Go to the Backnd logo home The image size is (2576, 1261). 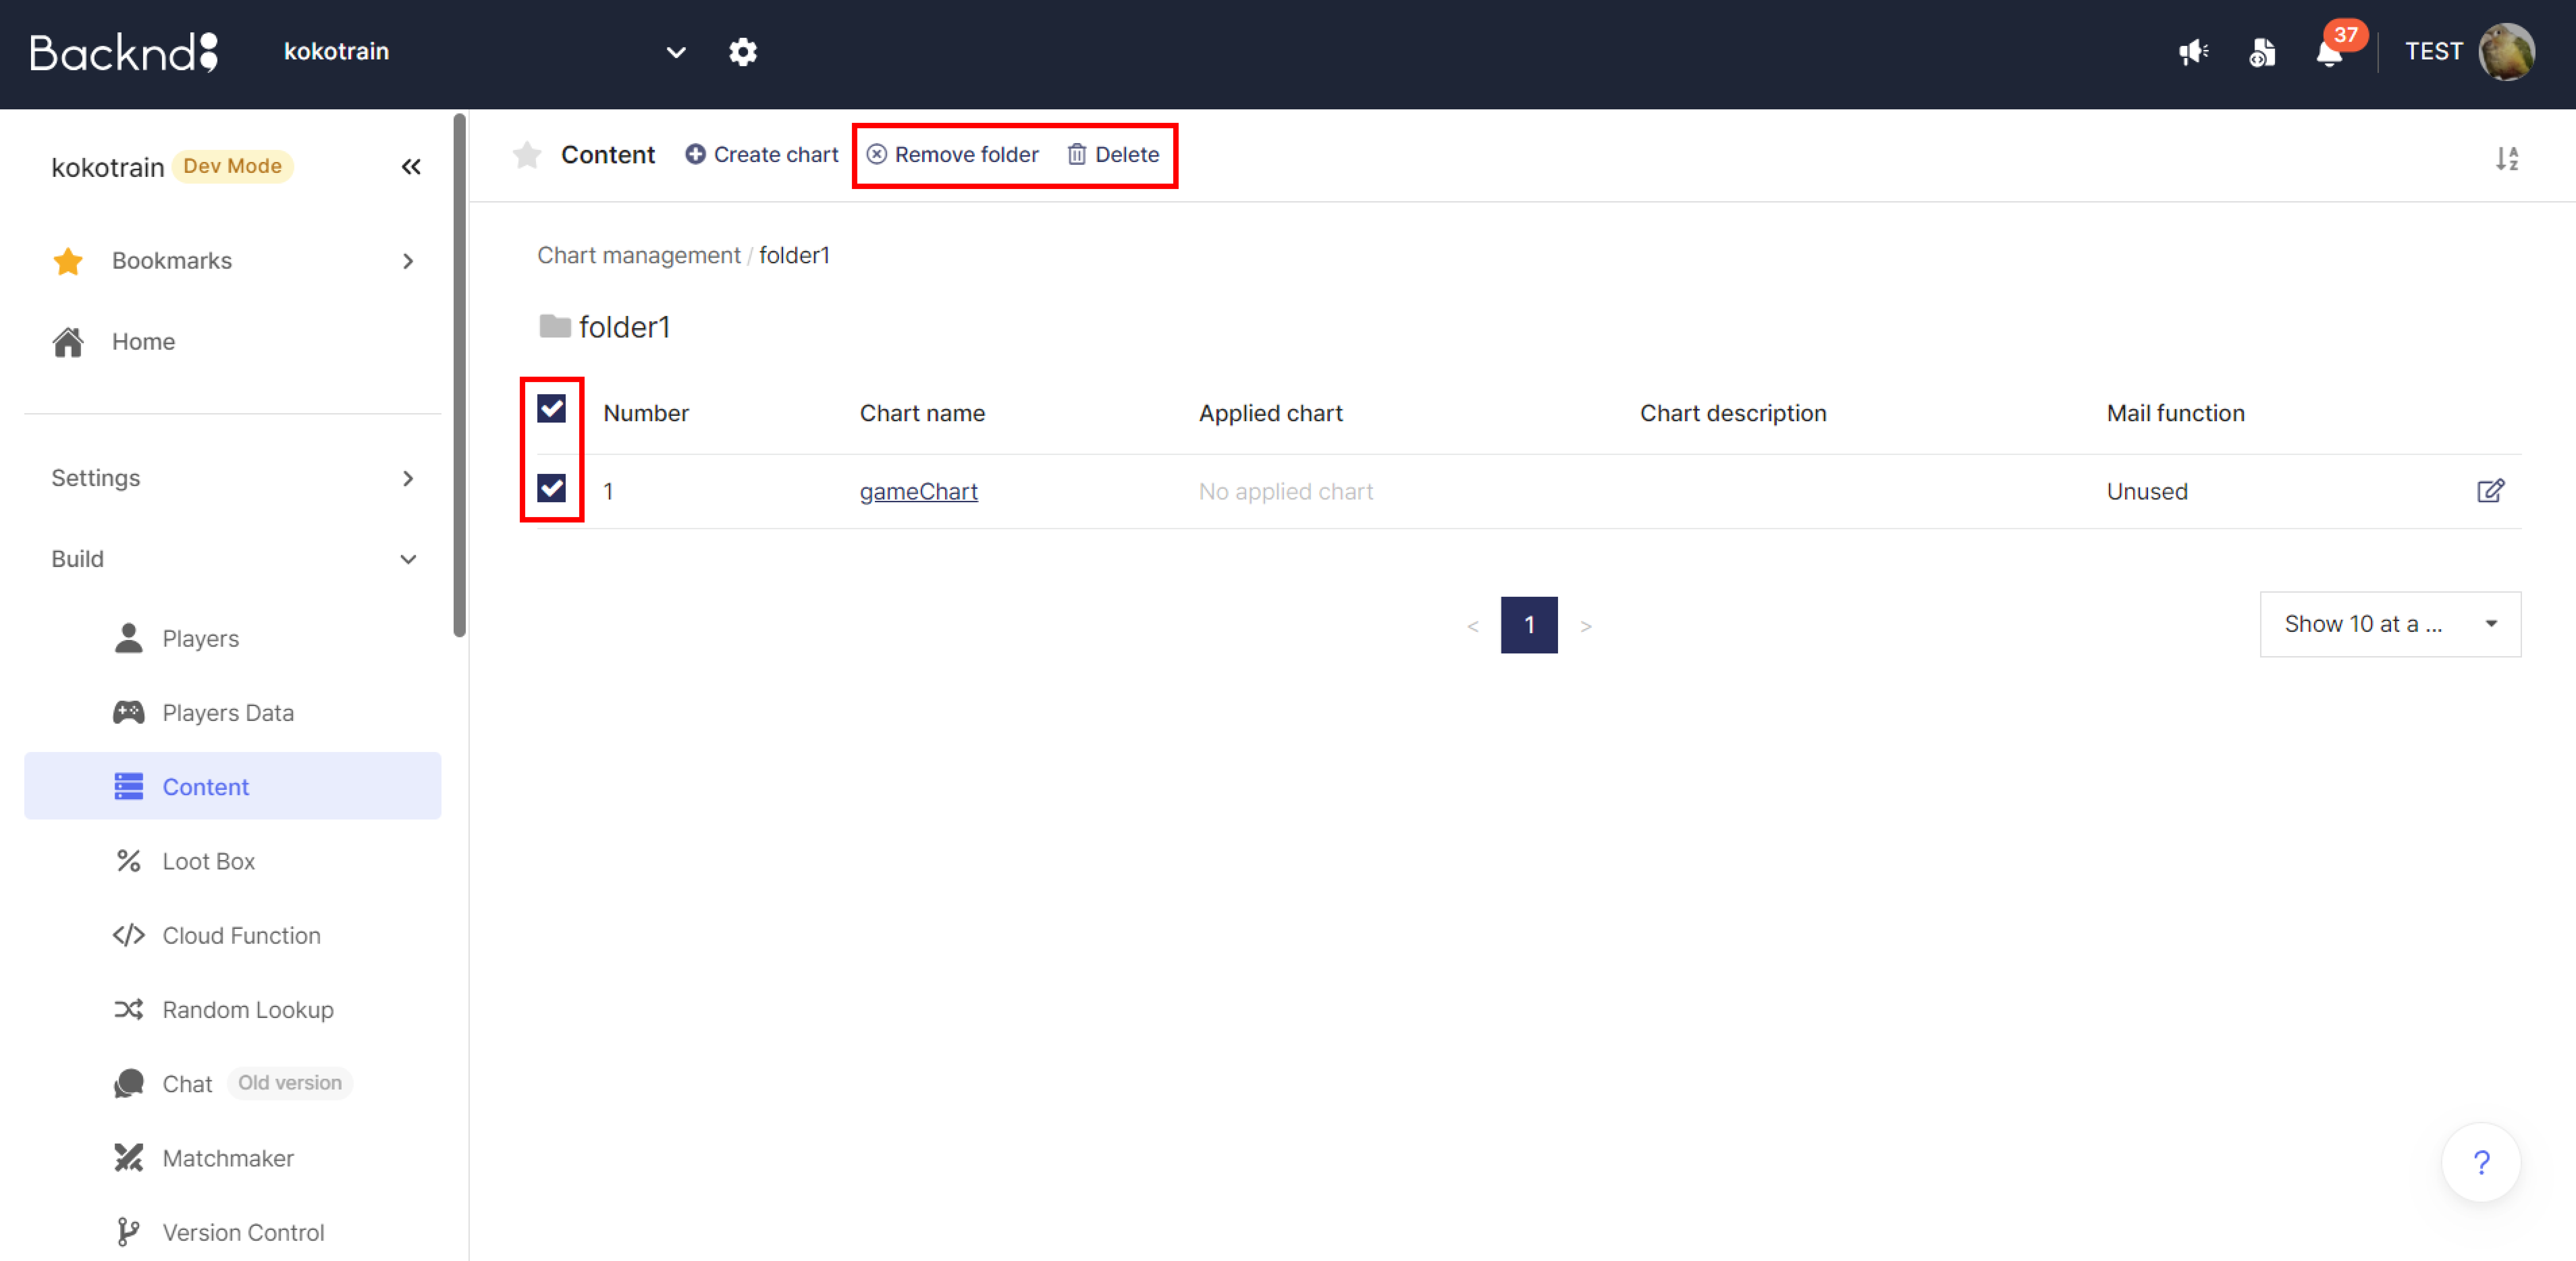tap(124, 52)
